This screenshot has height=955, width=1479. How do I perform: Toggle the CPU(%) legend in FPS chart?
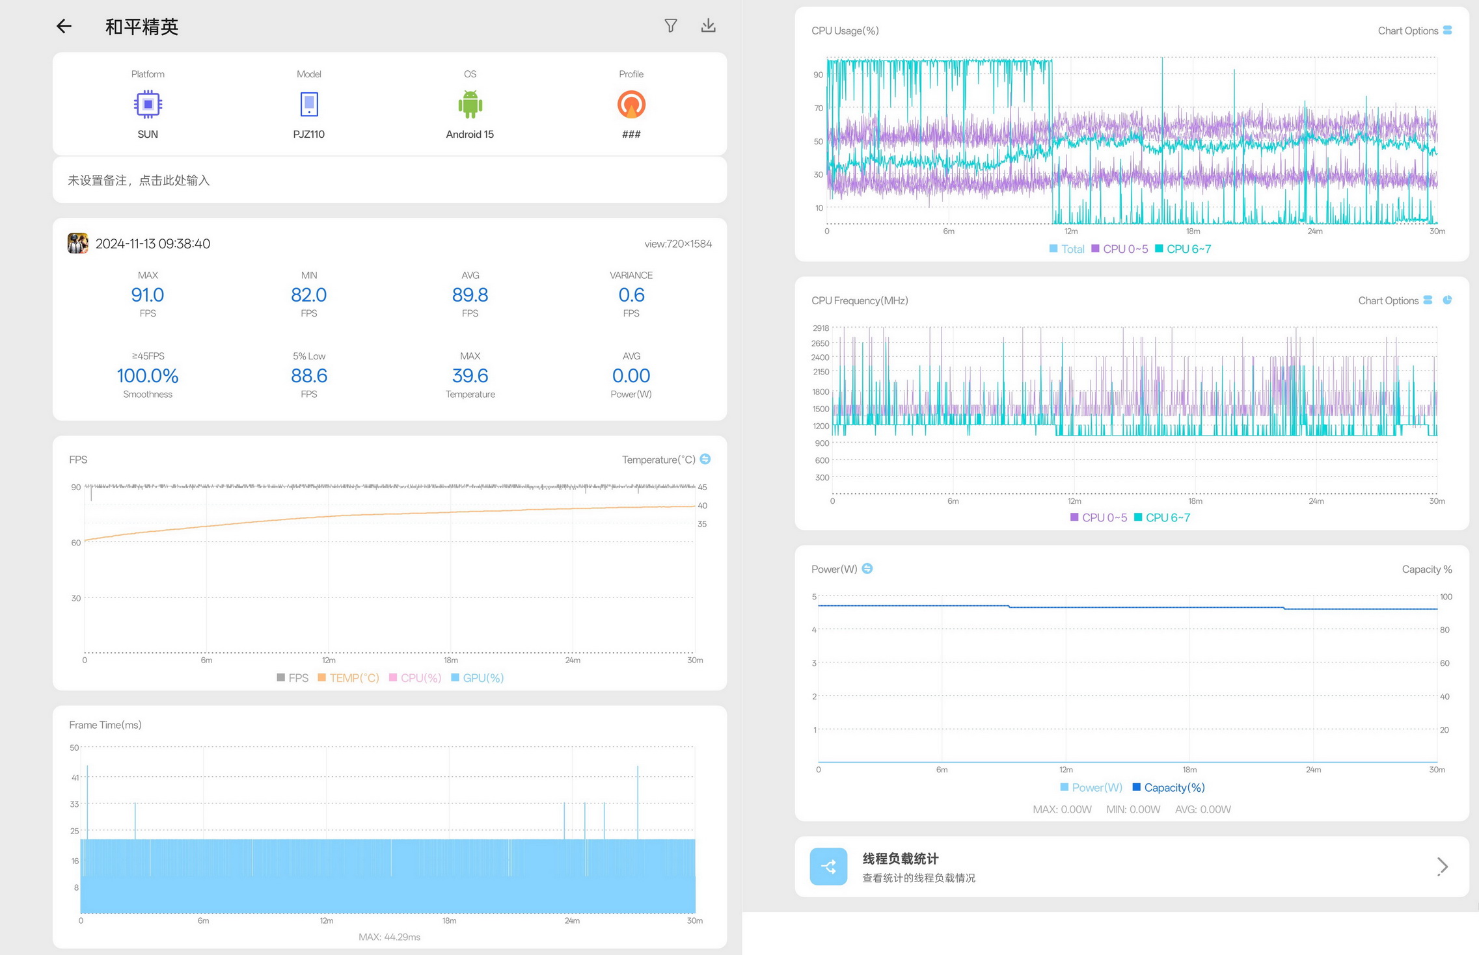click(415, 677)
